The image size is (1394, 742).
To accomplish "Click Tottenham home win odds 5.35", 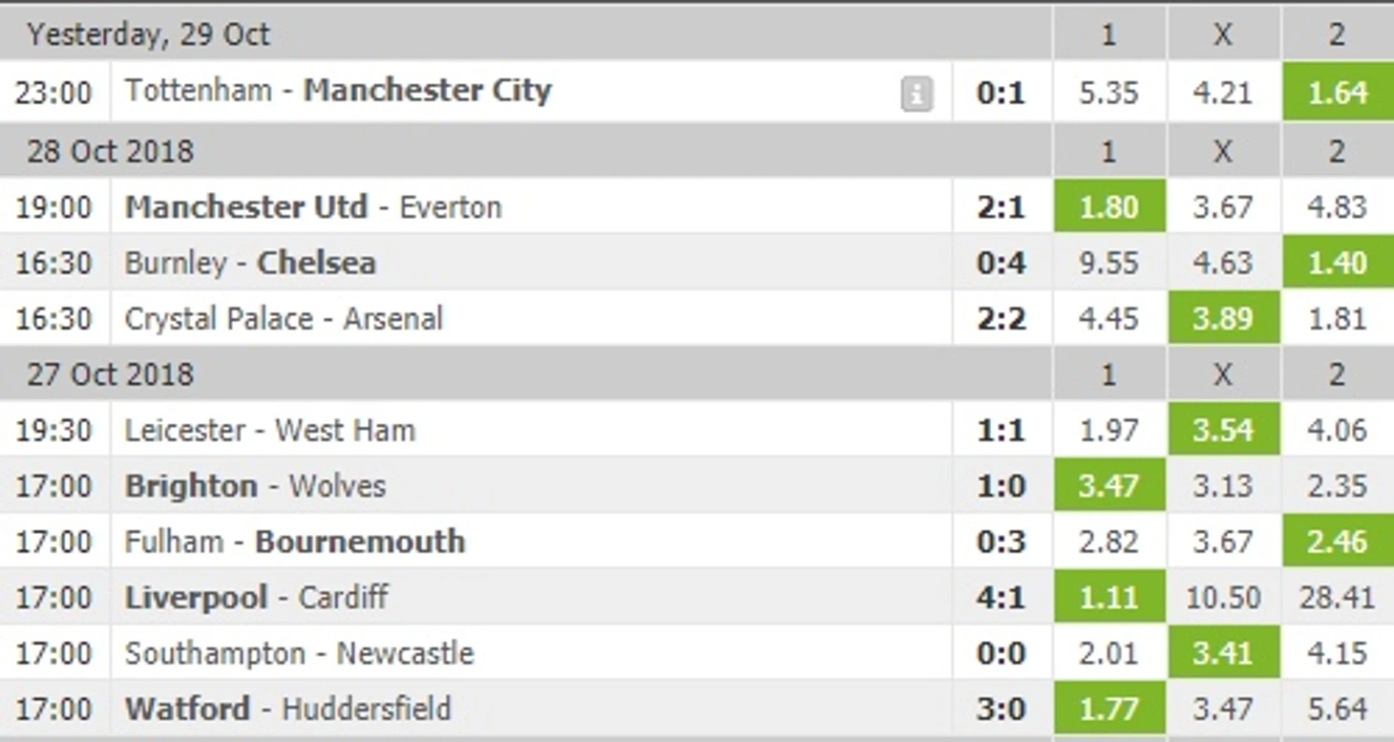I will pyautogui.click(x=1109, y=91).
